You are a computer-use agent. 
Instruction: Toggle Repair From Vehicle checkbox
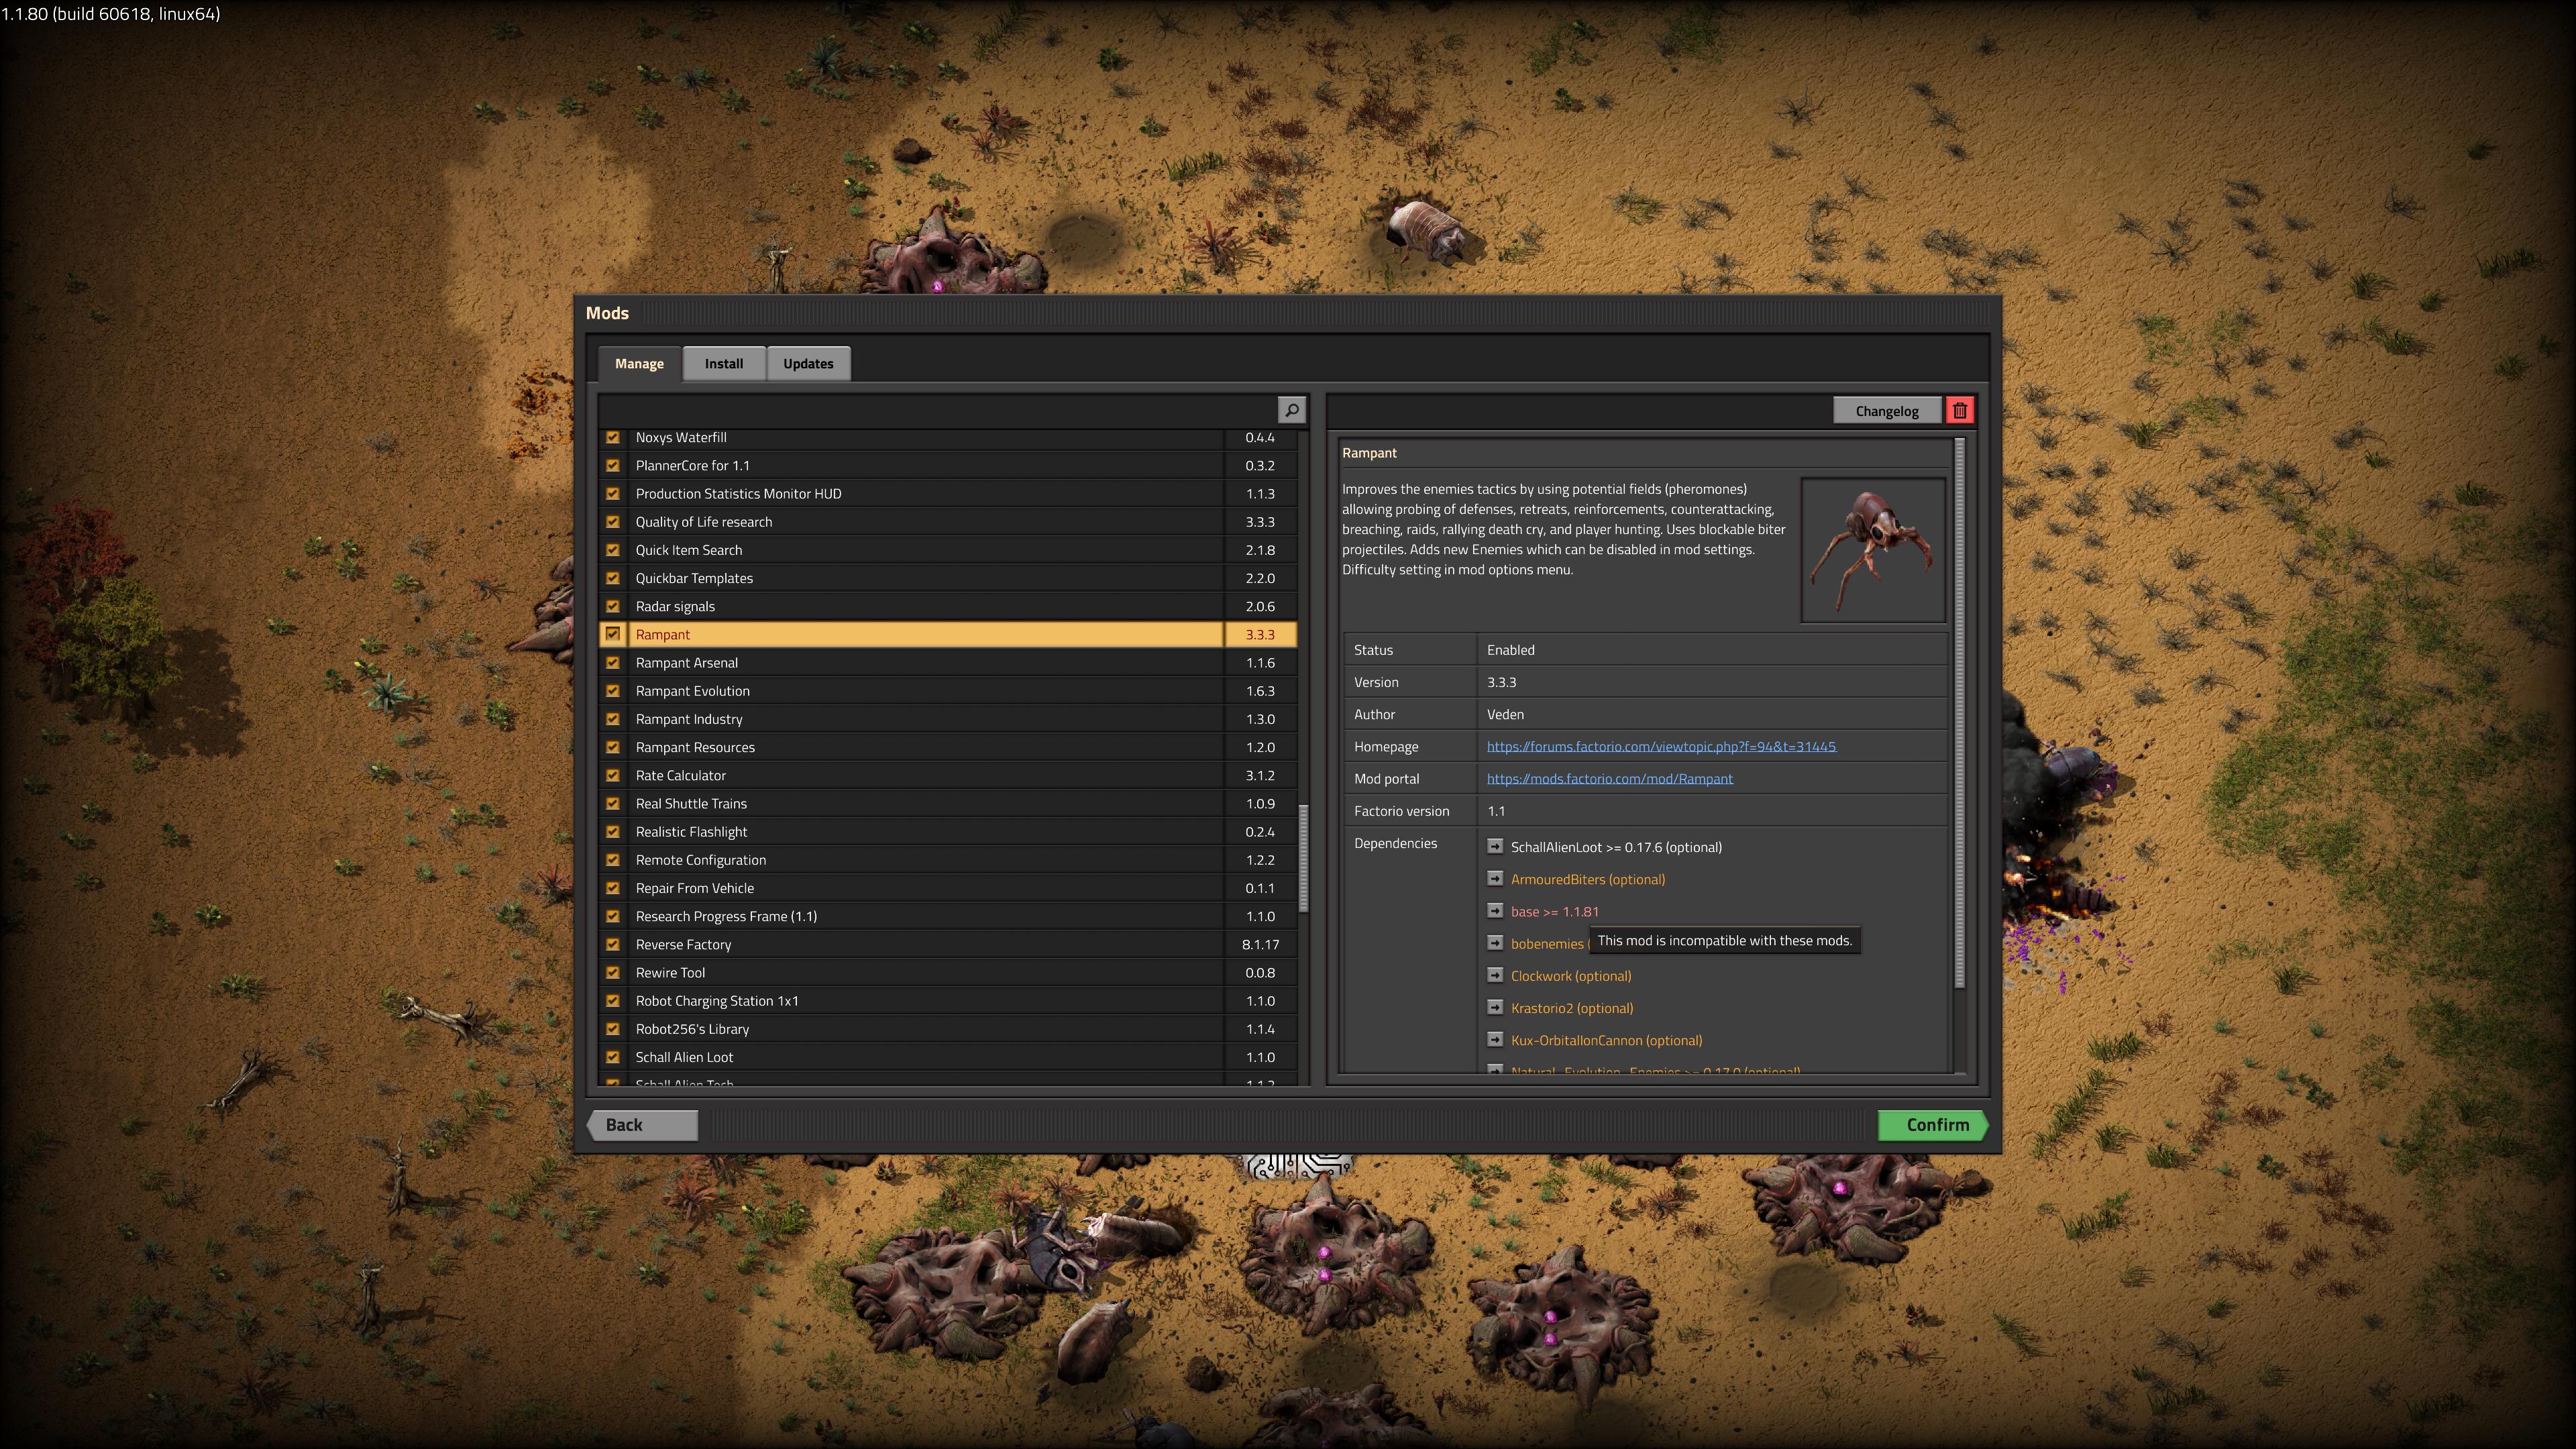tap(613, 887)
